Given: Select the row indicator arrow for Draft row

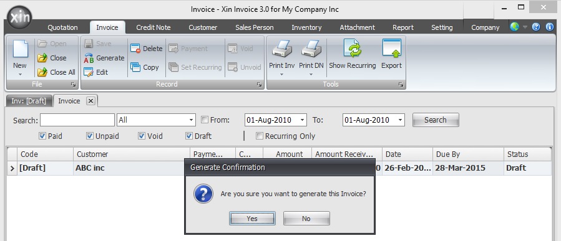Looking at the screenshot, I should point(12,168).
